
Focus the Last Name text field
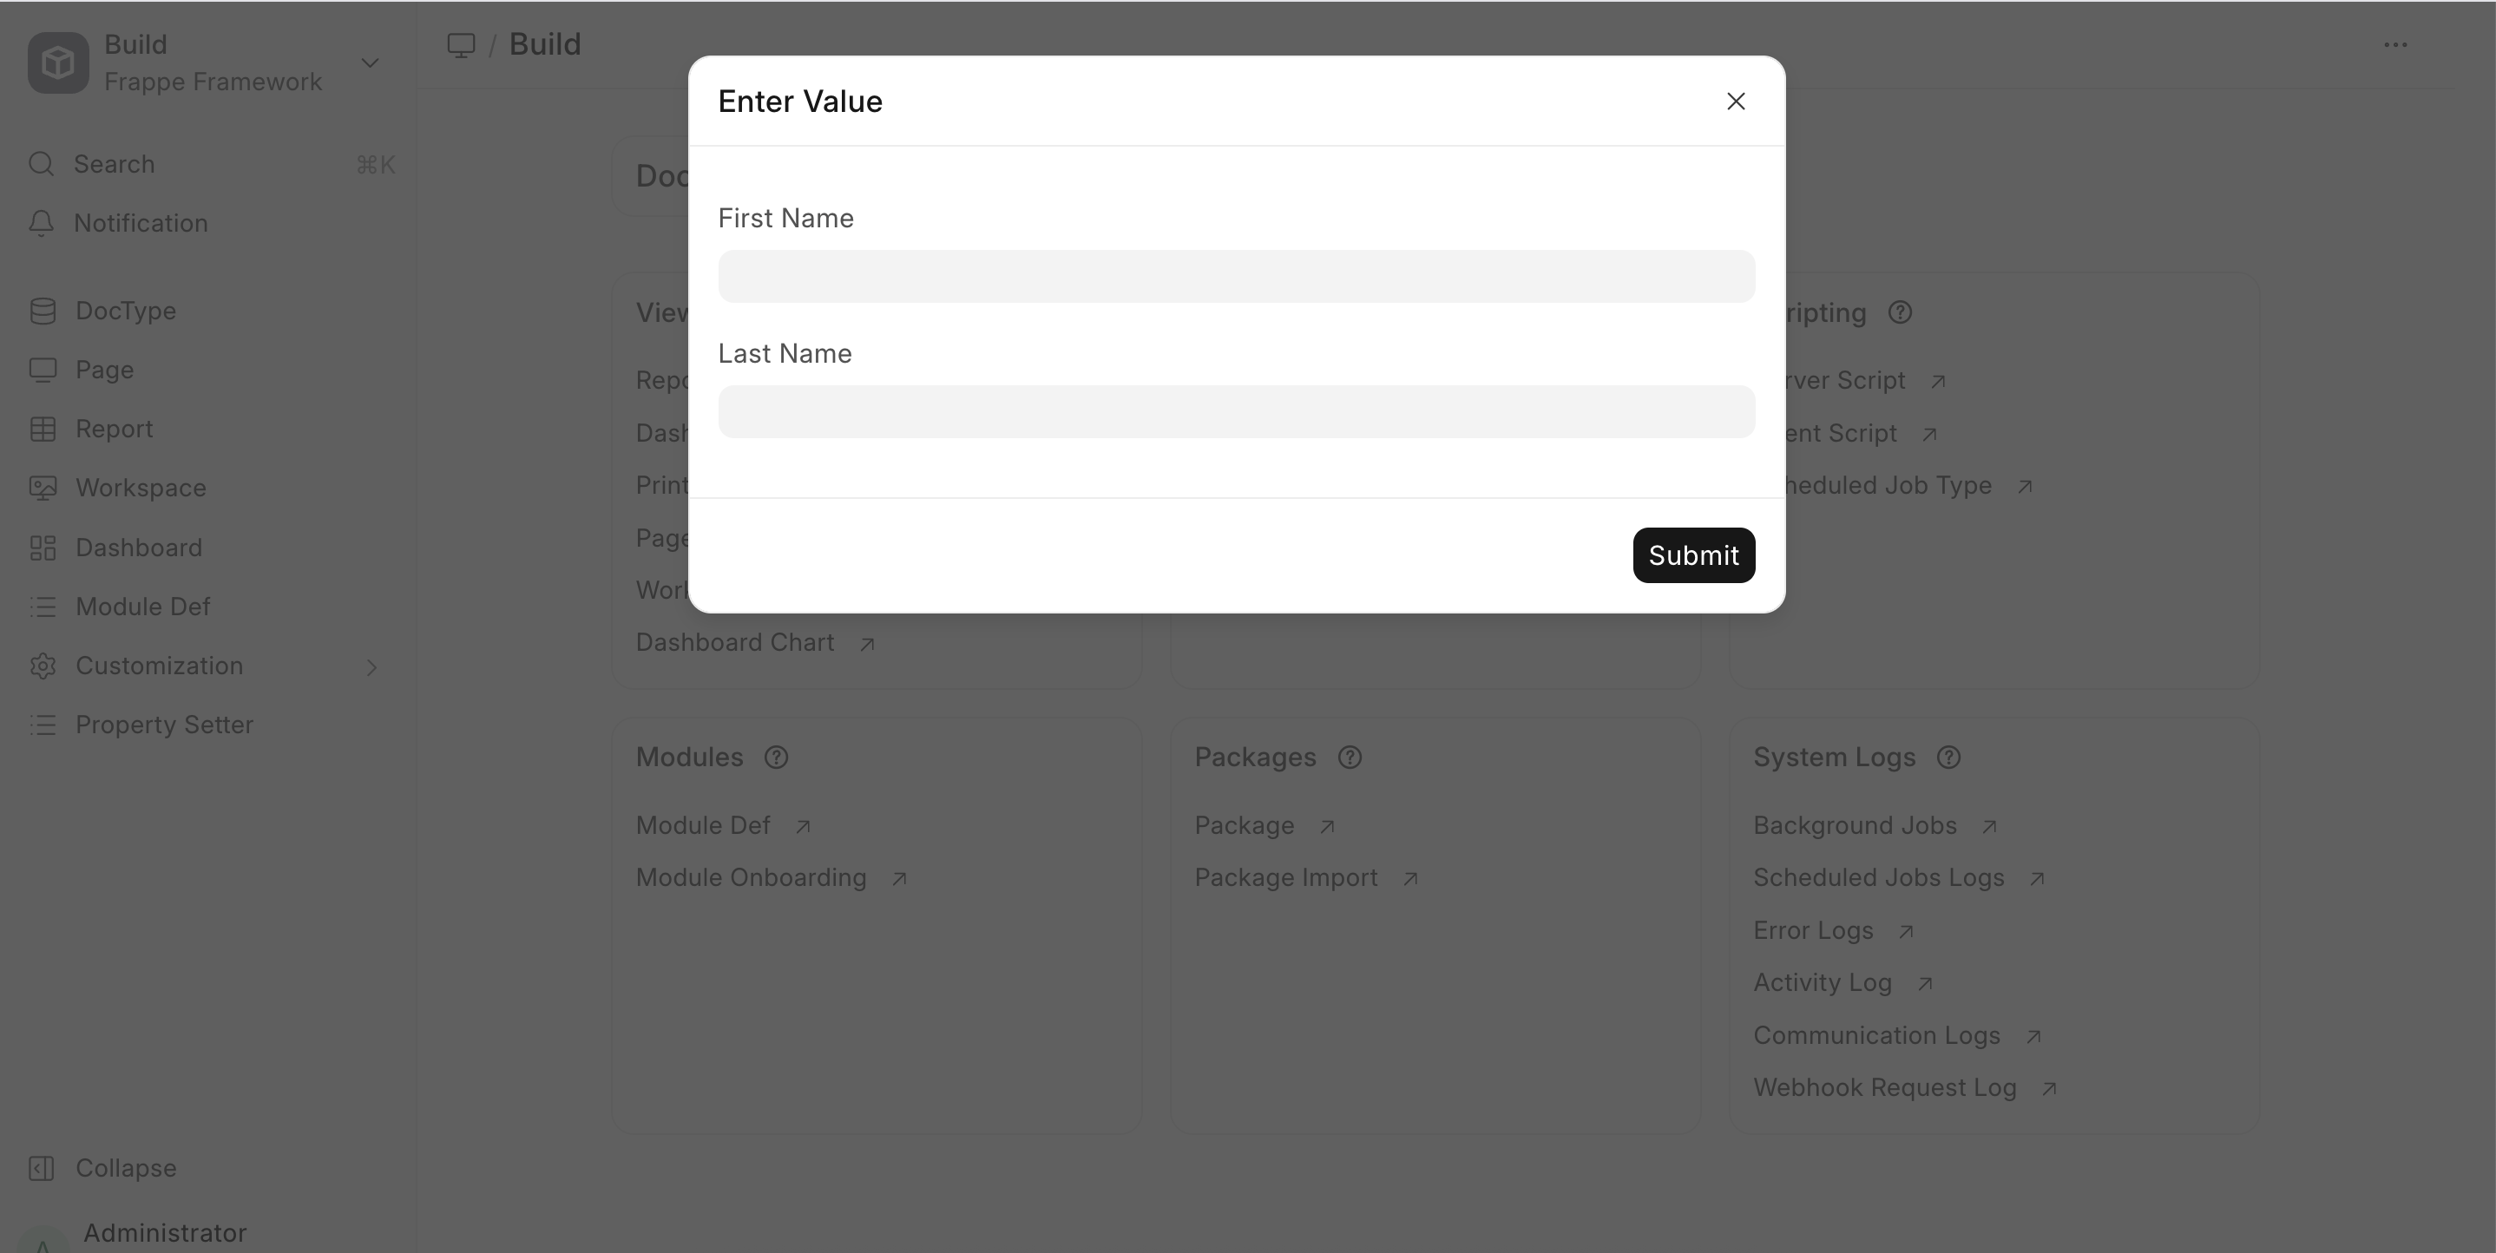[x=1235, y=413]
